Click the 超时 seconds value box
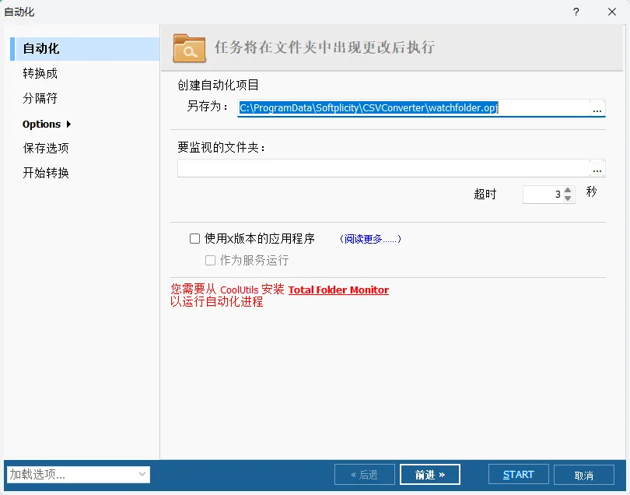Screen dimensions: 630x495 pyautogui.click(x=542, y=195)
